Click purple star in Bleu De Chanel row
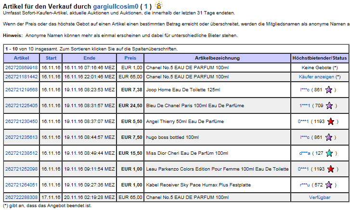The width and height of the screenshot is (350, 210). pyautogui.click(x=329, y=106)
